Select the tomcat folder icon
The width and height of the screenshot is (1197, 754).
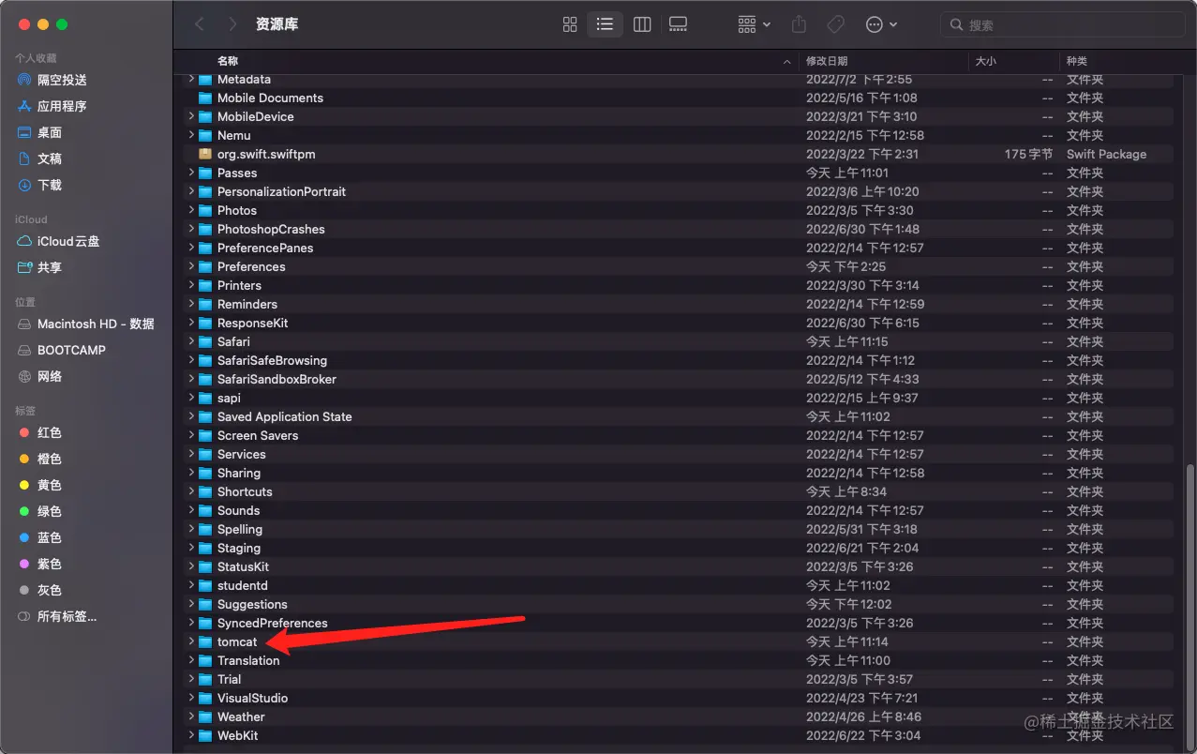(205, 641)
